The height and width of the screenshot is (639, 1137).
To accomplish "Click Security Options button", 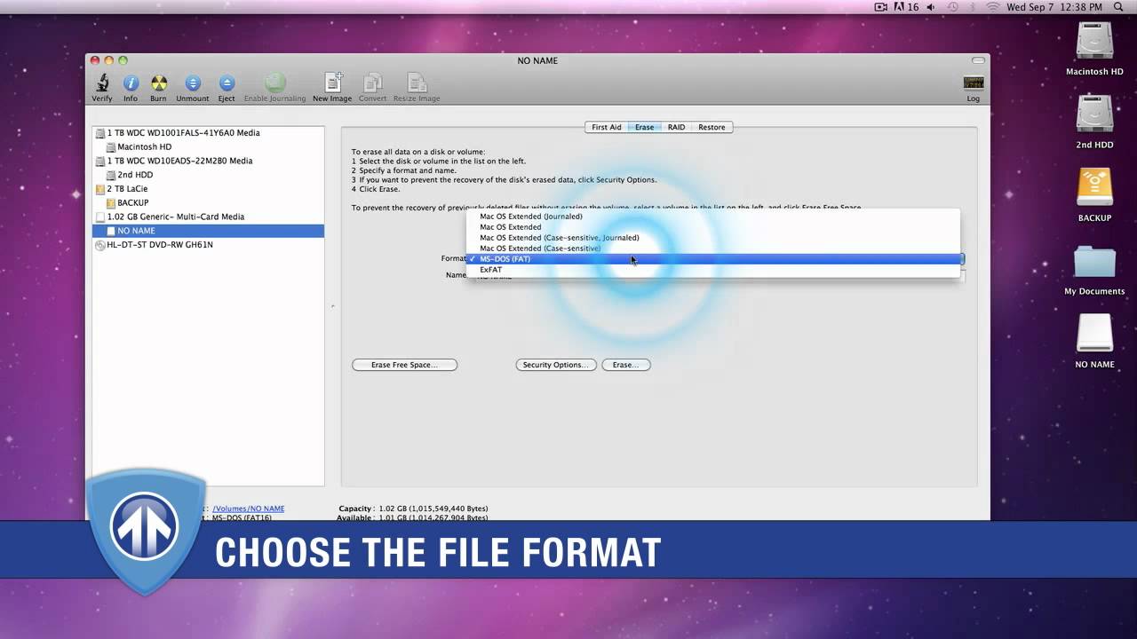I will (556, 365).
